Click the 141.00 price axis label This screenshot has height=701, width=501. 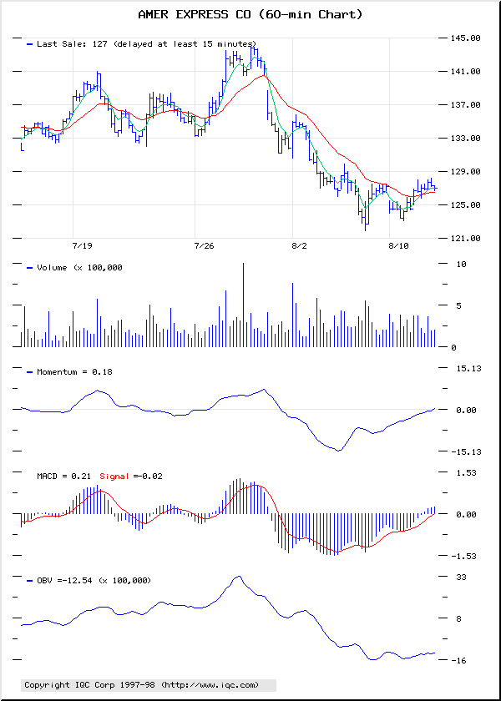pyautogui.click(x=465, y=72)
